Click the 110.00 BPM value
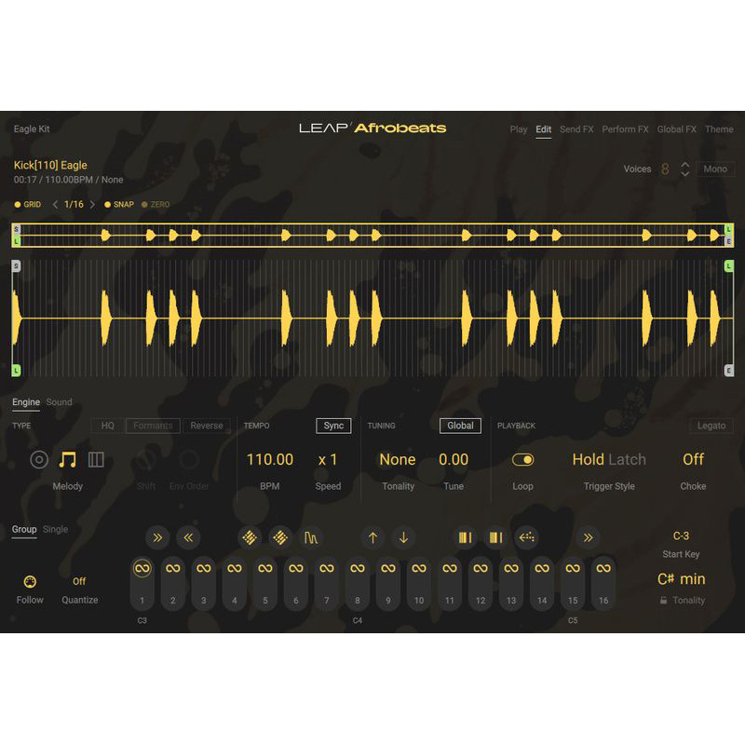 coord(269,459)
